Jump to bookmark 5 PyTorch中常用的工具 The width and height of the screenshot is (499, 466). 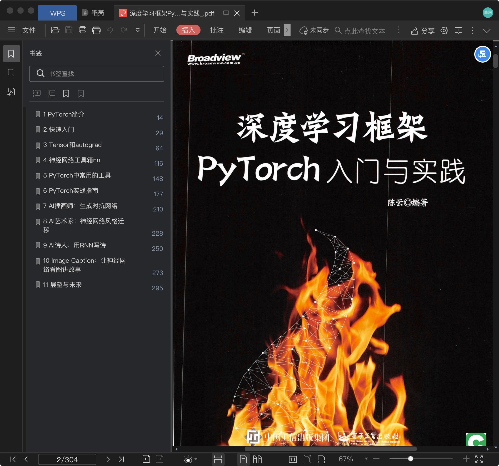coord(77,175)
